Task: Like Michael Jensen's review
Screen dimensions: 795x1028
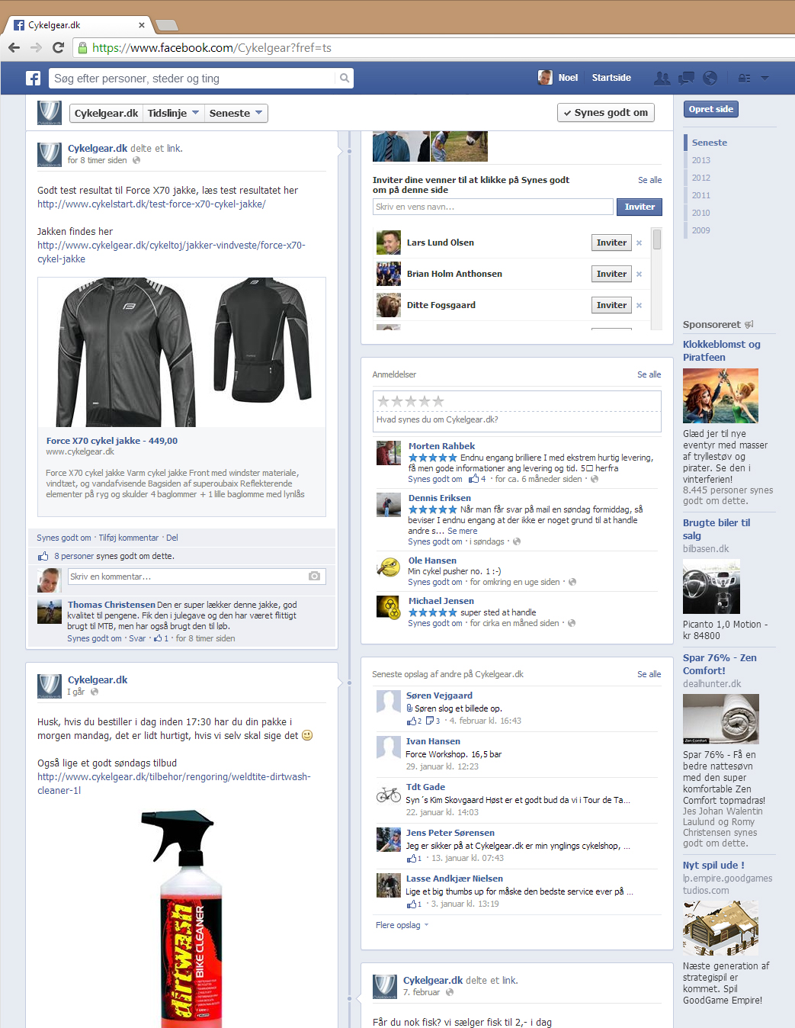Action: click(x=434, y=623)
